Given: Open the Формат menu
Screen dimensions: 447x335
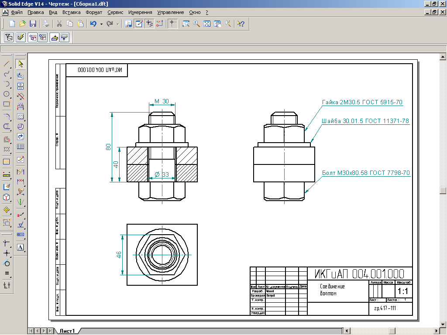Looking at the screenshot, I should coord(94,12).
